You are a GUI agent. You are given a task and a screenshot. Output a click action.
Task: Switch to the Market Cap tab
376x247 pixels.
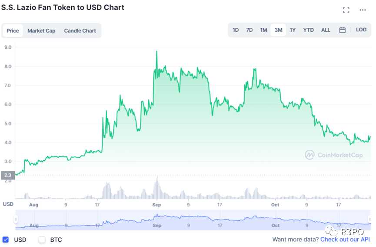coord(41,31)
